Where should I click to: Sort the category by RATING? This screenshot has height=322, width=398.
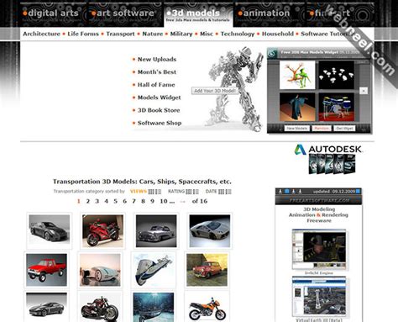176,192
